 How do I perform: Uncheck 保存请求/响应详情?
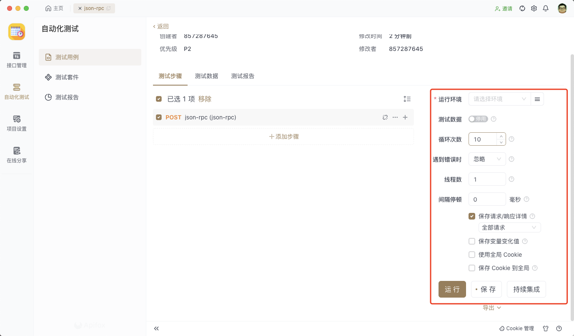(471, 216)
